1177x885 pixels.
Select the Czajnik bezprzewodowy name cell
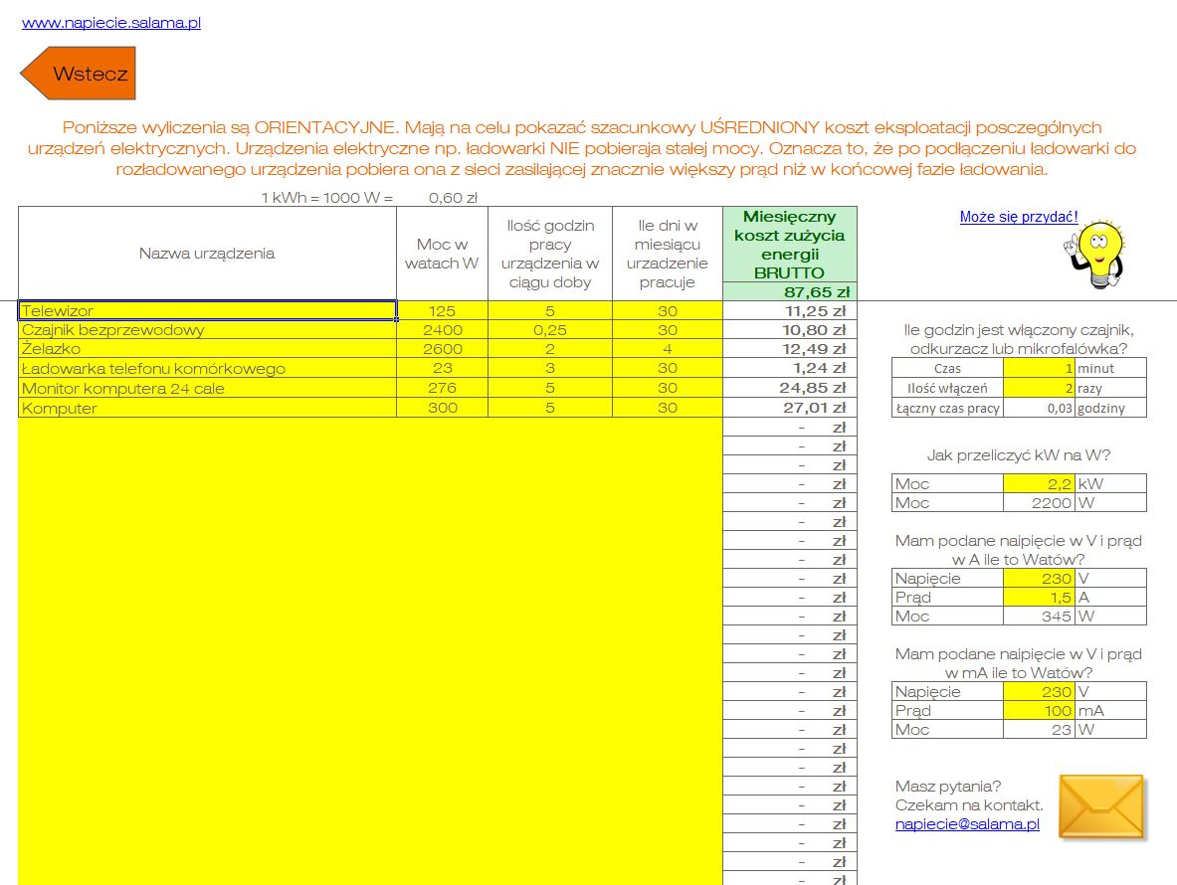[x=207, y=330]
